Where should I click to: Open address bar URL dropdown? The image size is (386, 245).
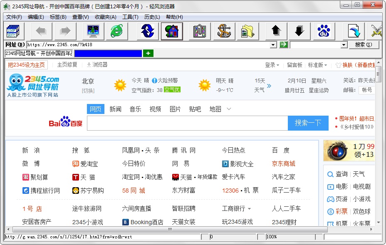(x=273, y=45)
